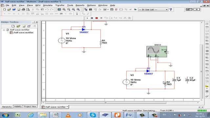Open the Tools menu
The image size is (210, 118).
[70, 5]
